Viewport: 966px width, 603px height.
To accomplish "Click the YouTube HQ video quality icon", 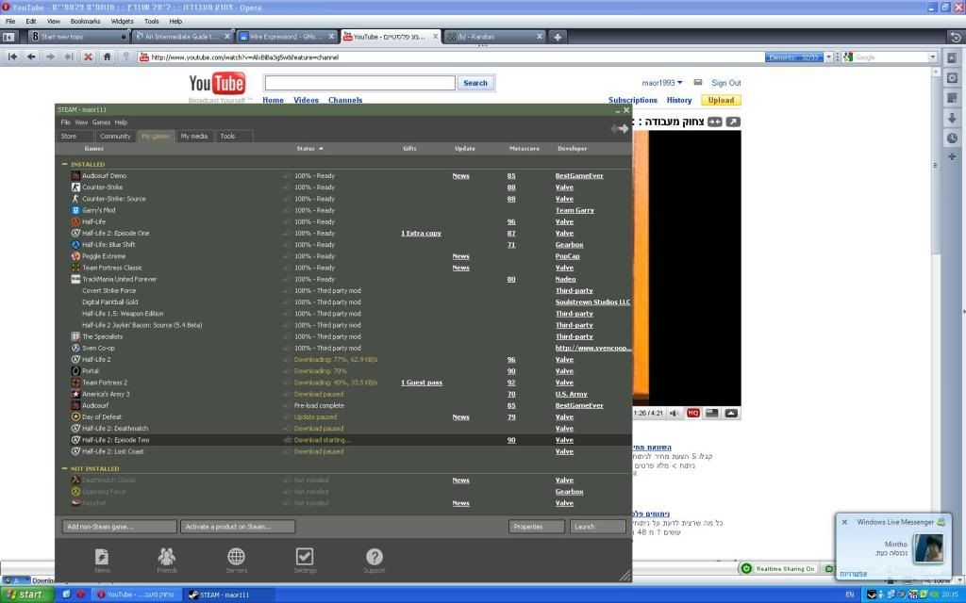I will pos(693,413).
